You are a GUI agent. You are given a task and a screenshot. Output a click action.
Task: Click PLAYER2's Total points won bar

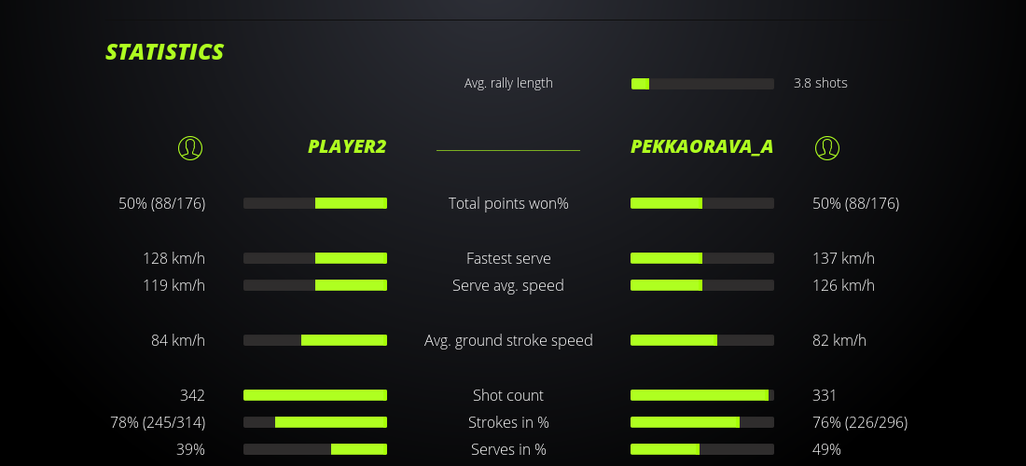click(x=315, y=203)
